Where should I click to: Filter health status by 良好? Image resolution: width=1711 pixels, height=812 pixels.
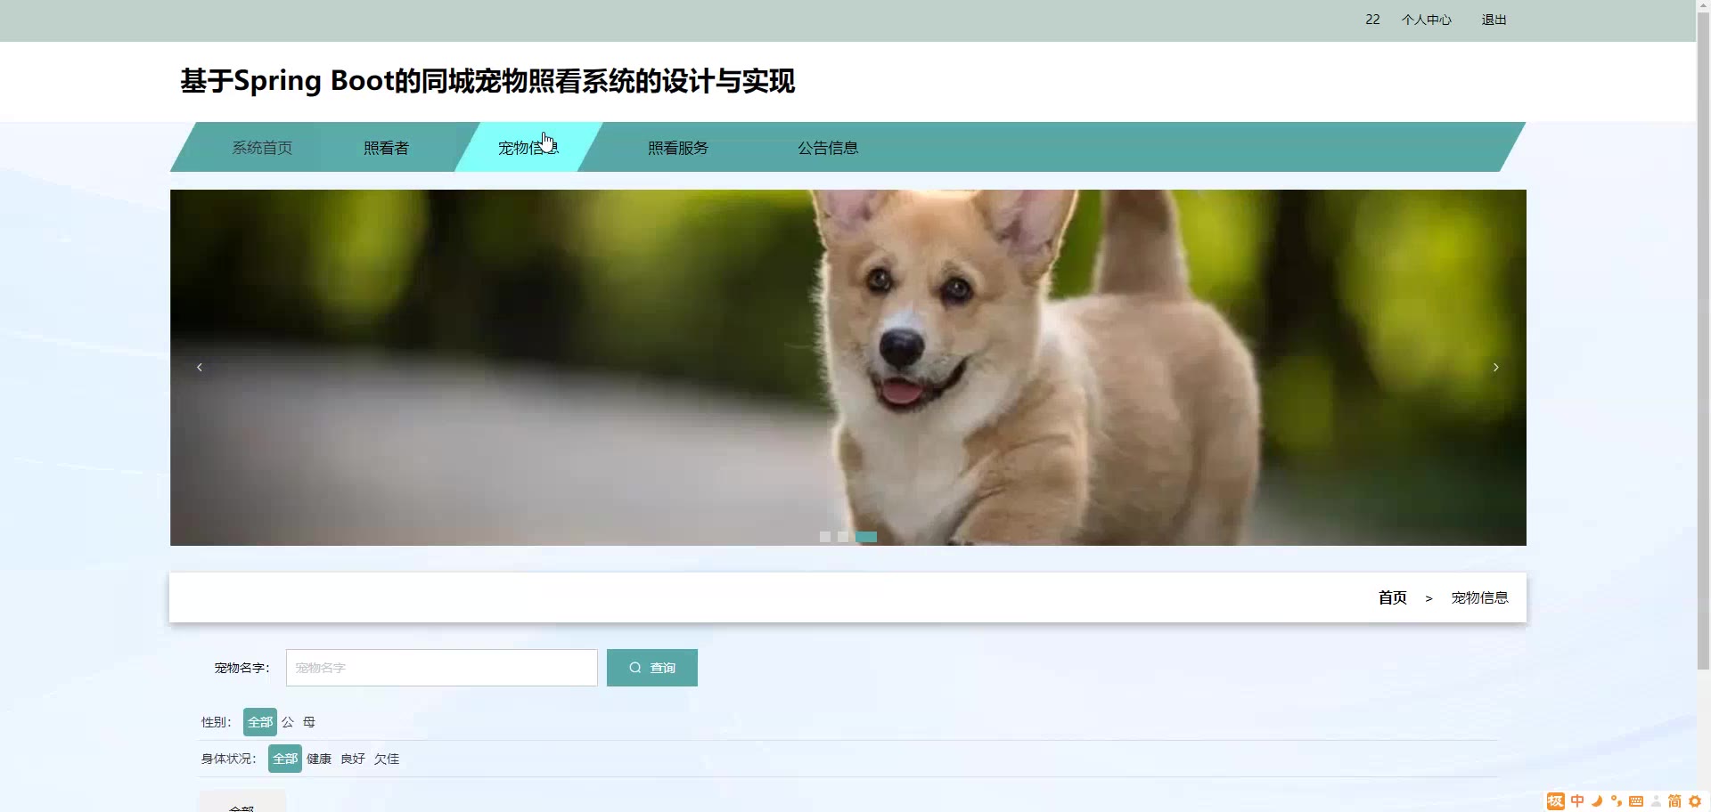[x=353, y=759]
